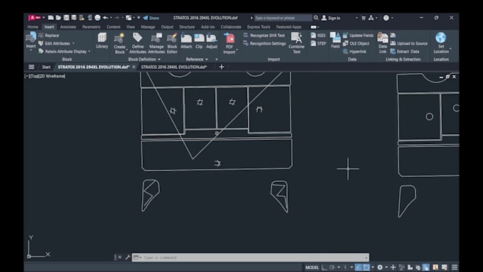Switch to the Start file tab
This screenshot has width=483, height=272.
46,67
